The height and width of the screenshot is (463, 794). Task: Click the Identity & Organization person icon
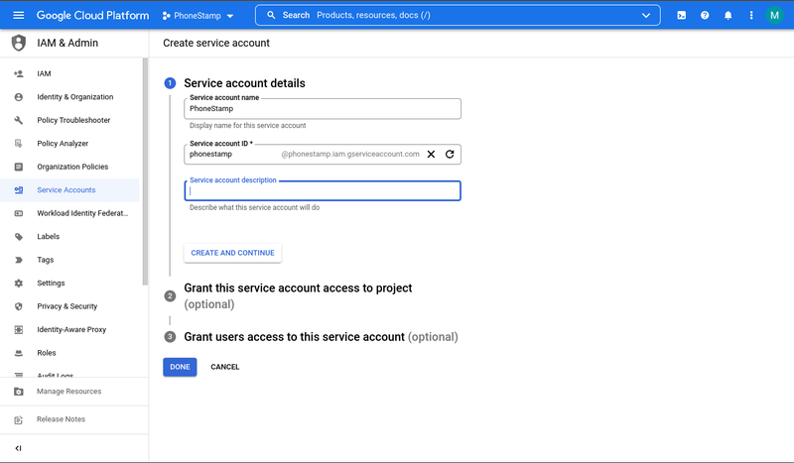click(x=19, y=97)
